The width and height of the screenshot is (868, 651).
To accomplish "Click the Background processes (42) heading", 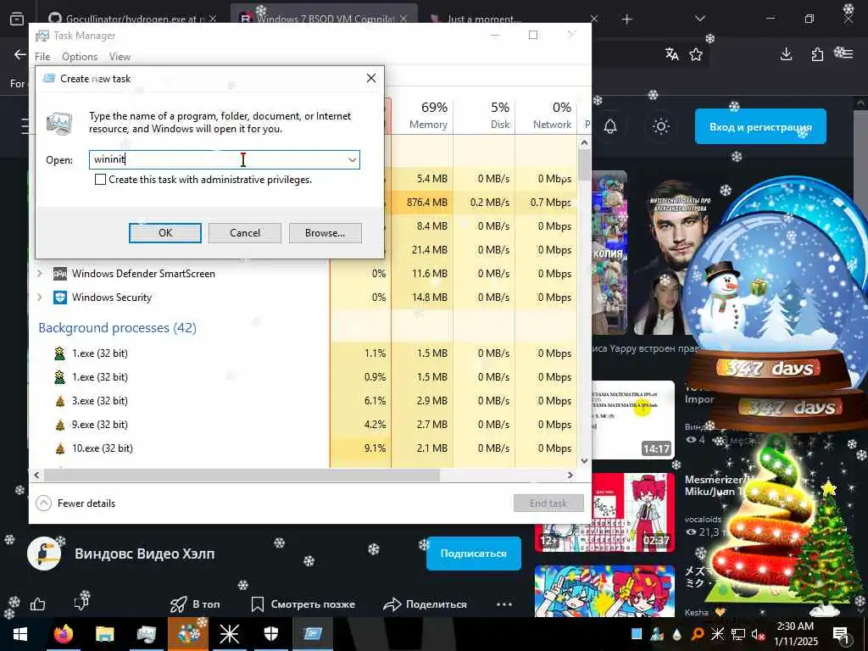I will click(117, 328).
